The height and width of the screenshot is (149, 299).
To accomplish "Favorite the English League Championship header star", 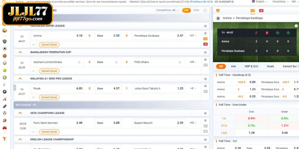I will click(205, 139).
